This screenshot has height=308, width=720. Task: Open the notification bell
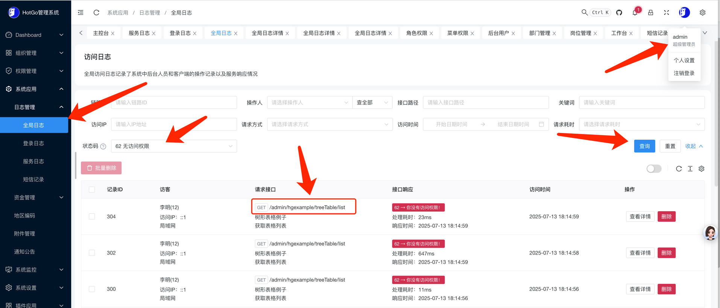point(635,13)
